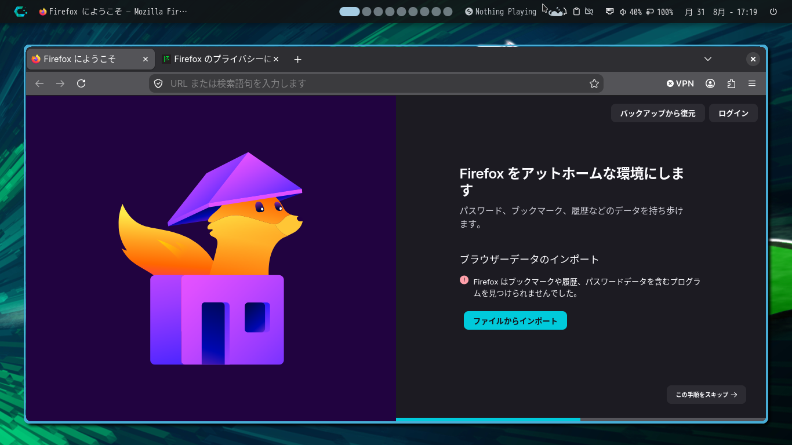This screenshot has width=792, height=445.
Task: Open the date and time "月 31 8月 - 17:19"
Action: (x=721, y=12)
